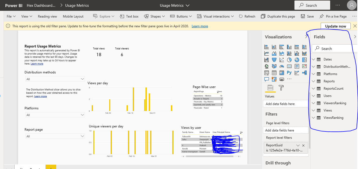Viewport: 358px width, 169px height.
Task: Select the globe map visualization
Action: 267,66
